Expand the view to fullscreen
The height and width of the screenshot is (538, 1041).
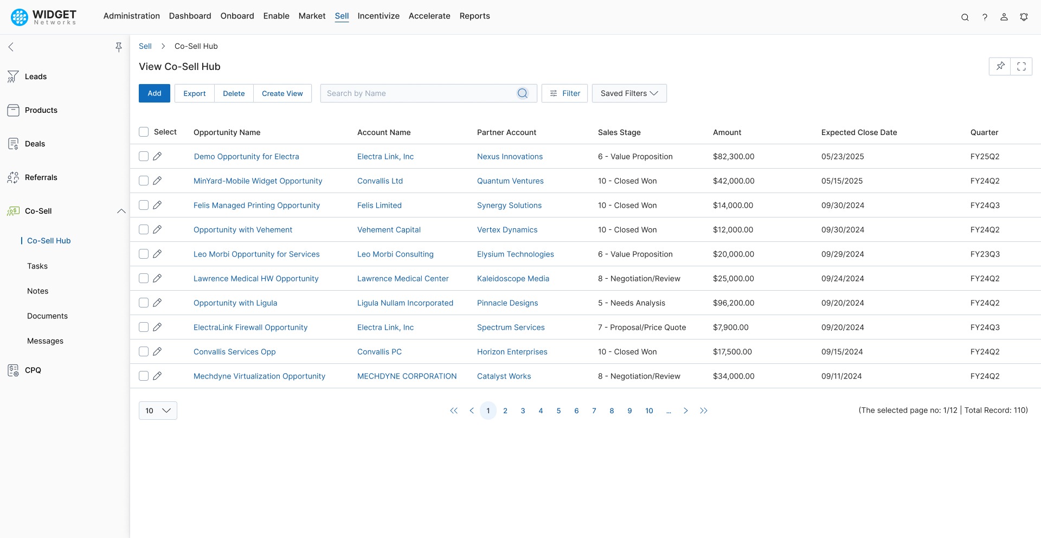pos(1022,66)
